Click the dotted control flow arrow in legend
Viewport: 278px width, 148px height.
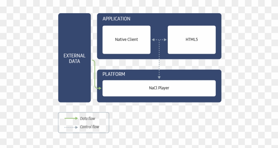pyautogui.click(x=71, y=127)
